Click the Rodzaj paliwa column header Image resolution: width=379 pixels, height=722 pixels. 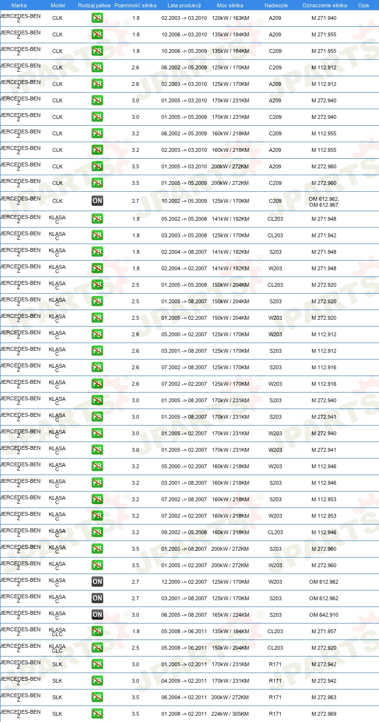click(x=94, y=5)
